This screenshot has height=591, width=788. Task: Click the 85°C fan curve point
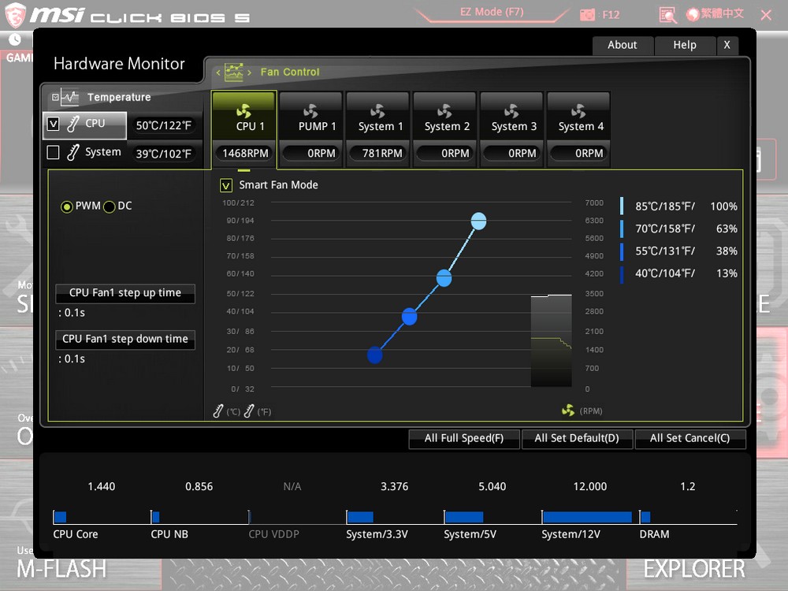(478, 221)
